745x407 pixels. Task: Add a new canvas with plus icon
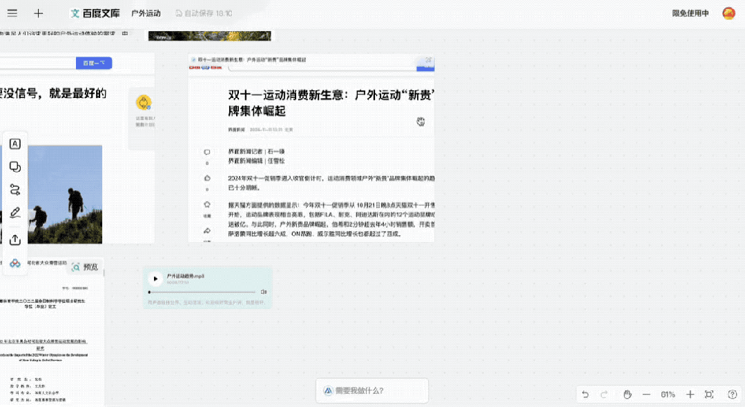click(39, 13)
